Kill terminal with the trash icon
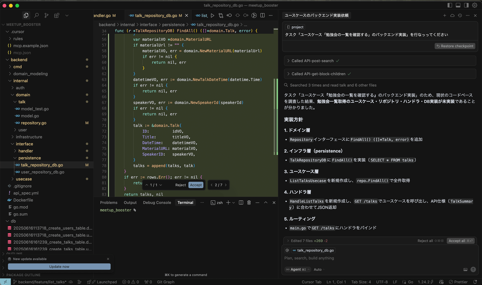This screenshot has height=285, width=482. click(249, 203)
